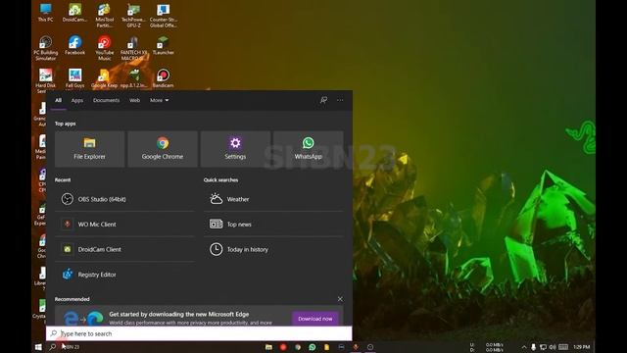Open the Settings tile in Top apps

[235, 149]
